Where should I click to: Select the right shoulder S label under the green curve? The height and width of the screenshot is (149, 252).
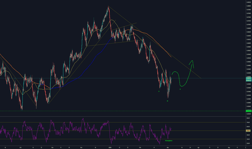pos(180,89)
